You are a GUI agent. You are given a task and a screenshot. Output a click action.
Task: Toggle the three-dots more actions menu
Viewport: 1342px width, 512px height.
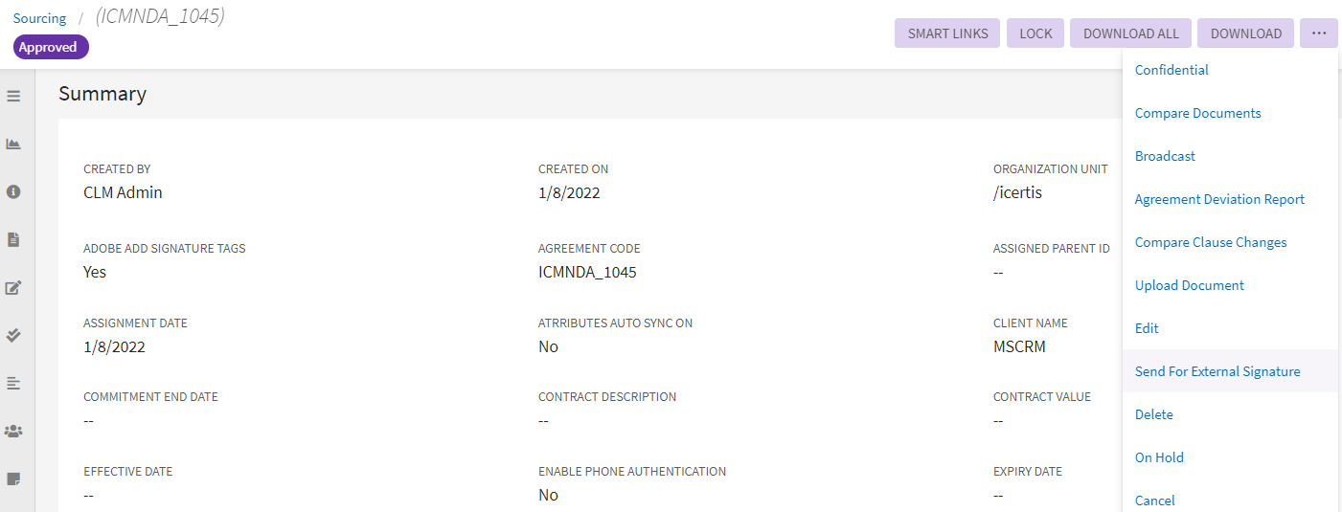[x=1319, y=33]
